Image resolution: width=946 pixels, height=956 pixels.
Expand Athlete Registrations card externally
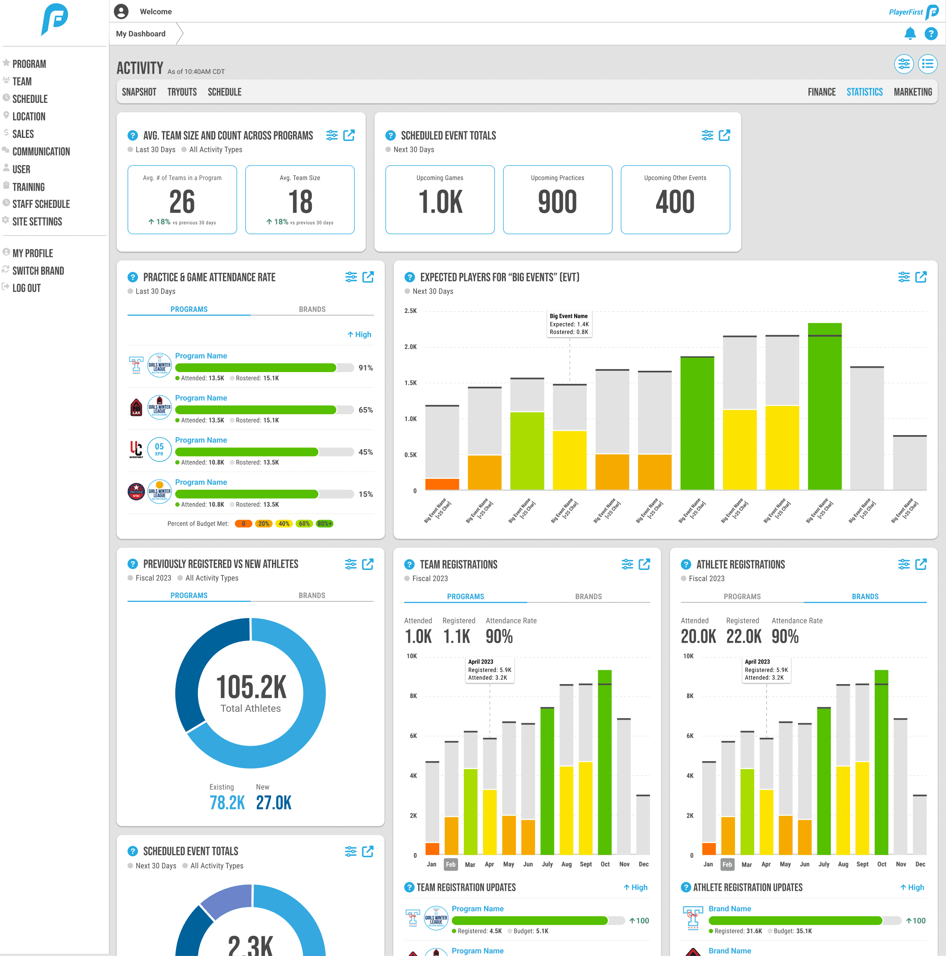921,564
